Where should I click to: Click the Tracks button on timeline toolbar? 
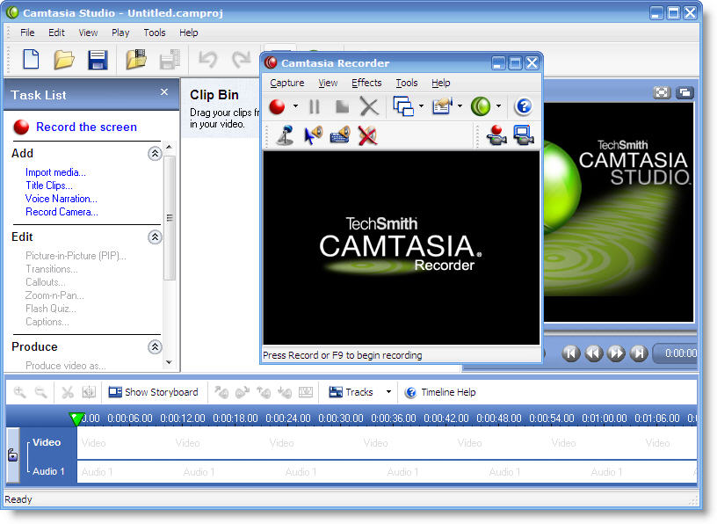click(x=351, y=392)
